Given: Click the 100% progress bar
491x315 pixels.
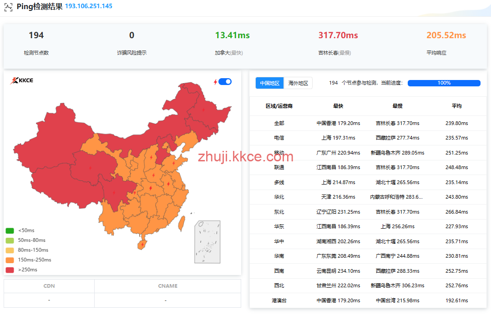Looking at the screenshot, I should click(x=444, y=83).
